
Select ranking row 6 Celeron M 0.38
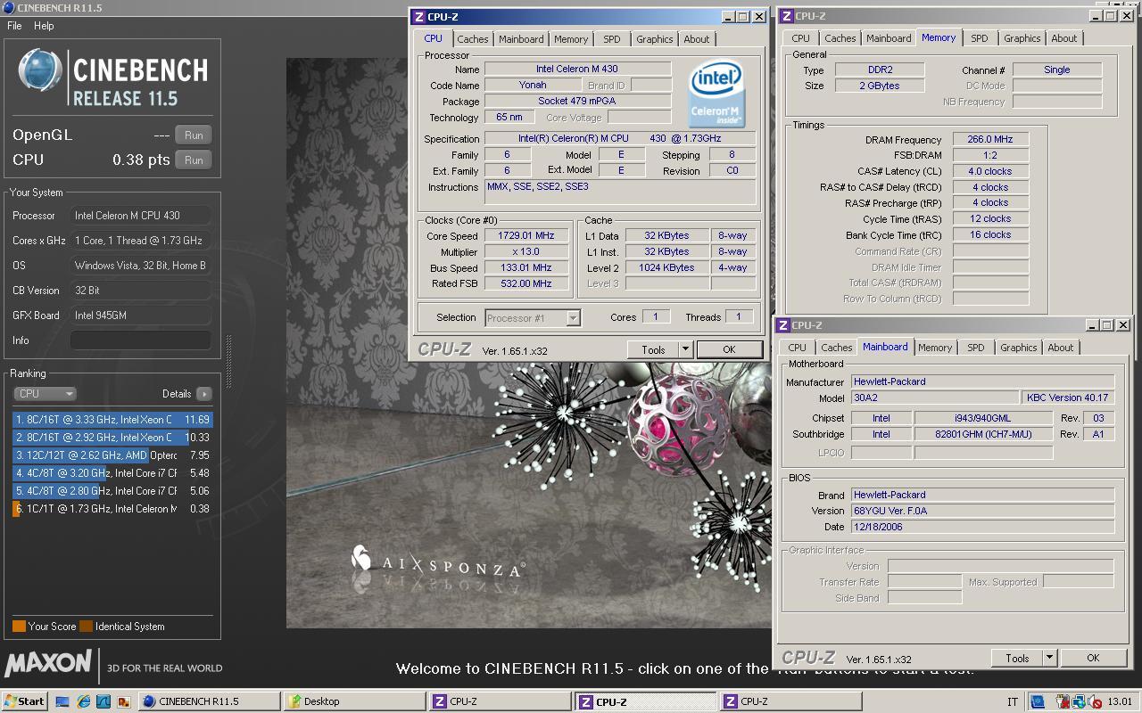112,509
